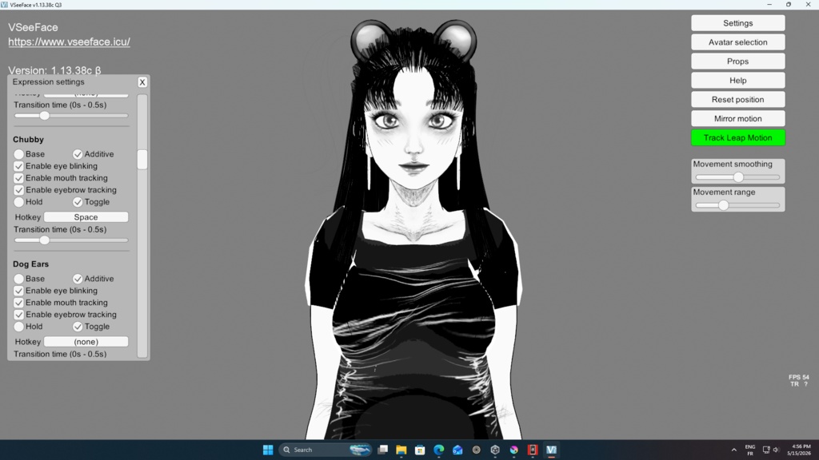819x460 pixels.
Task: Adjust the Movement smoothing slider
Action: click(738, 177)
